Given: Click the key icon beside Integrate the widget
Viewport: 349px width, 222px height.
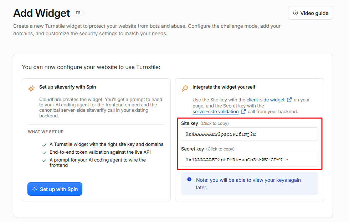Looking at the screenshot, I should [x=185, y=89].
